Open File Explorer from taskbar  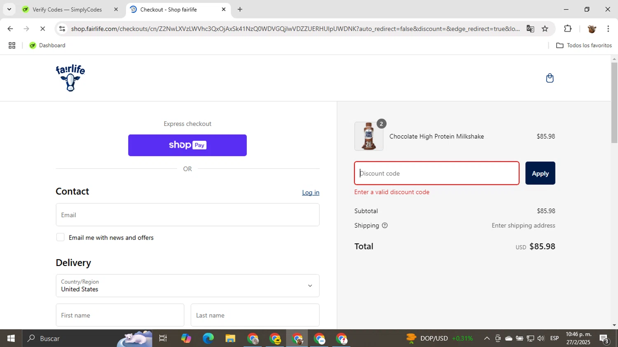click(x=230, y=338)
